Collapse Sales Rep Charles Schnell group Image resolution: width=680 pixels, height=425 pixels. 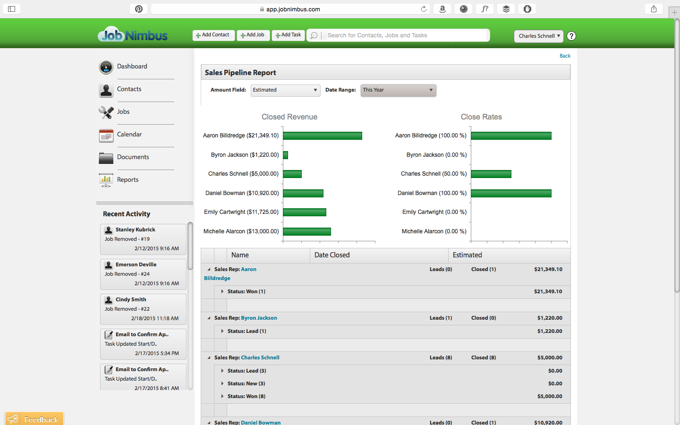209,358
